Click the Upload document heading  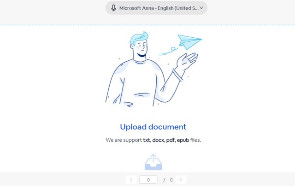(153, 127)
